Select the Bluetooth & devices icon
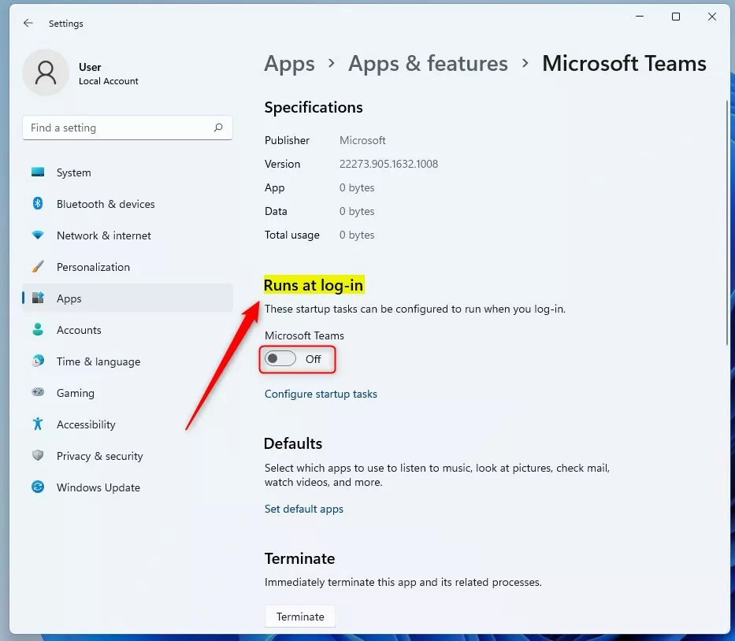The width and height of the screenshot is (735, 641). coord(38,204)
